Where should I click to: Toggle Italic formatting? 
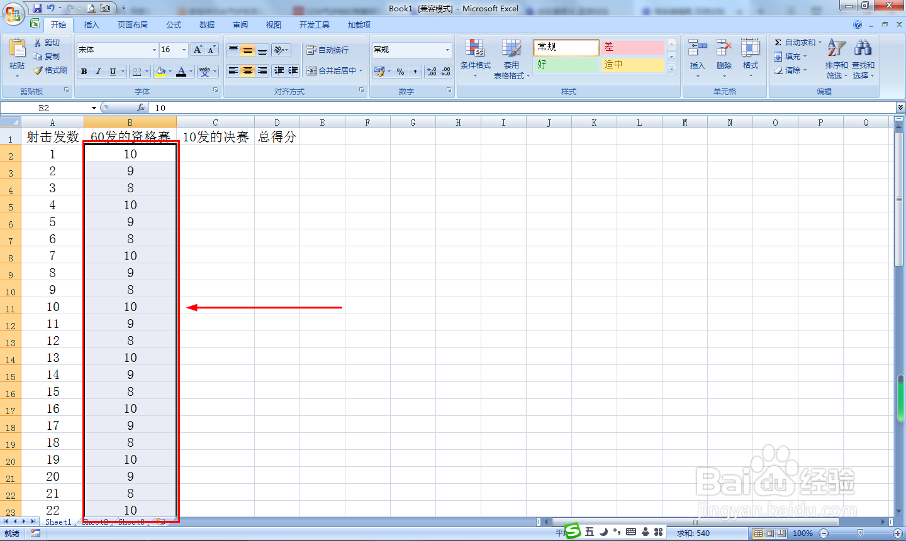(x=98, y=72)
